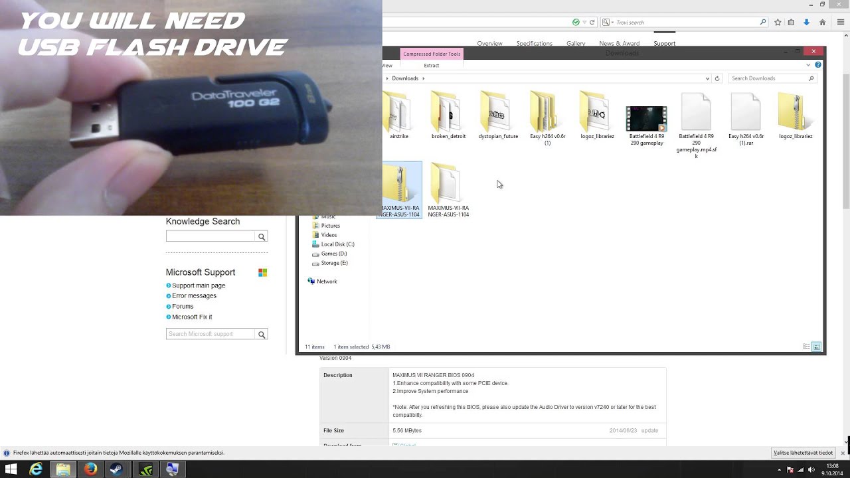Expand the Explorer ribbon chevron
Image resolution: width=850 pixels, height=478 pixels.
[x=808, y=65]
